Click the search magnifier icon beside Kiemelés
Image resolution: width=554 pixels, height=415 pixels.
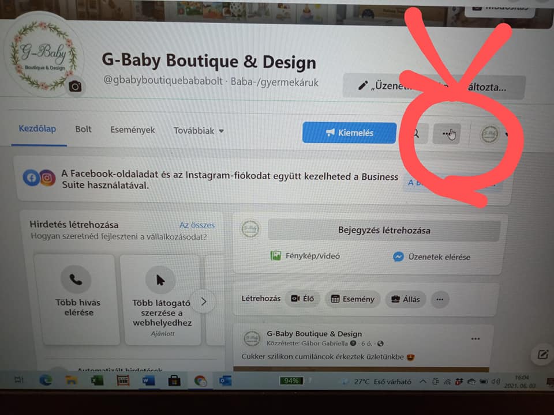(416, 134)
